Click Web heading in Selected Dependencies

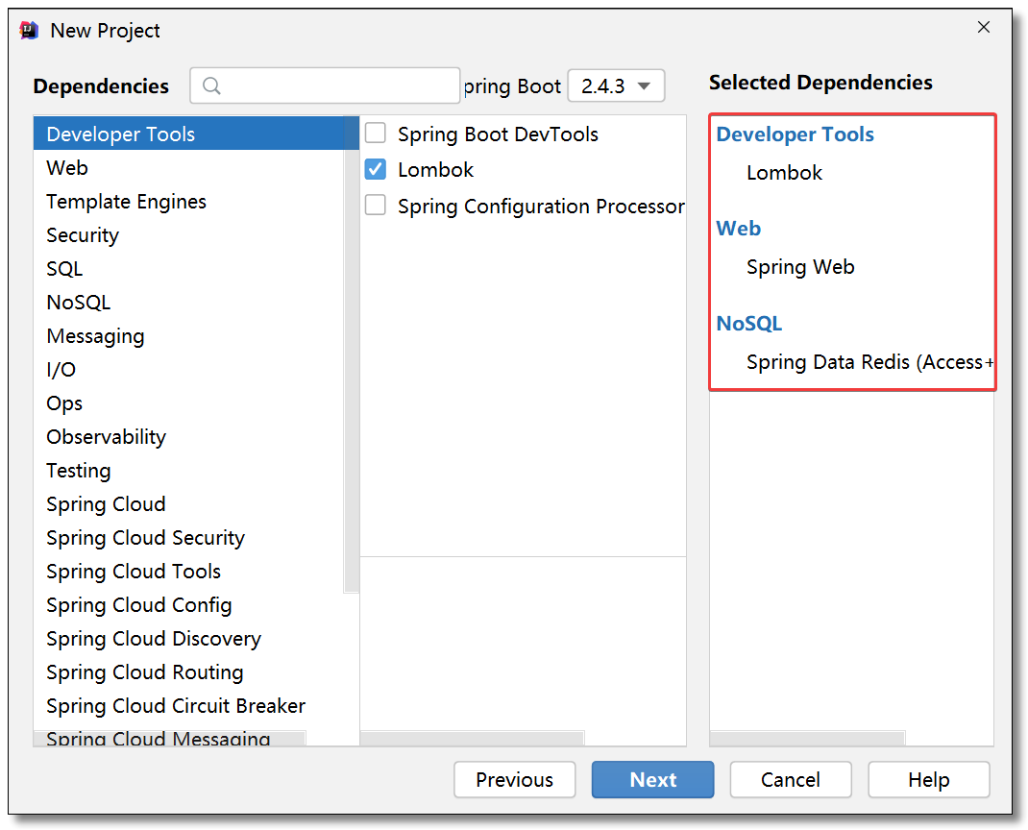[738, 228]
